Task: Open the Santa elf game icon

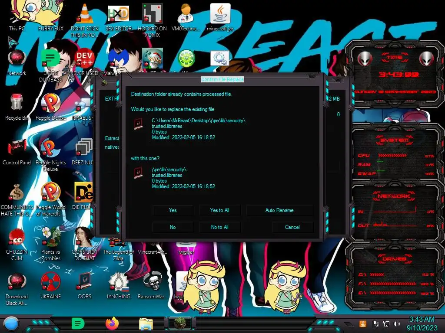Action: coord(152,59)
